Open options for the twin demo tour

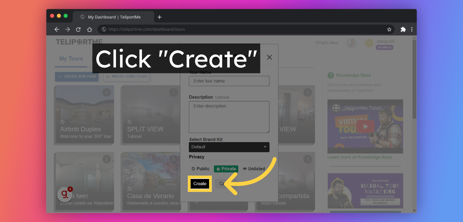[x=107, y=159]
